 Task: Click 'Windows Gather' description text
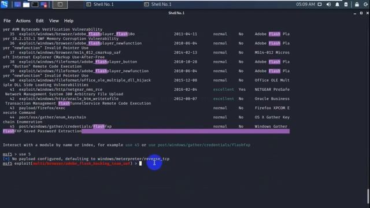[x=271, y=127]
